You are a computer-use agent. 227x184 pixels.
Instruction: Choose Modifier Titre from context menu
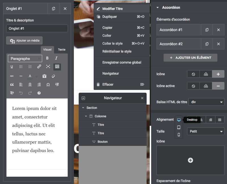click(x=122, y=9)
